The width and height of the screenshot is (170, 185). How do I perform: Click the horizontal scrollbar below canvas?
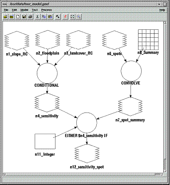tap(83, 174)
